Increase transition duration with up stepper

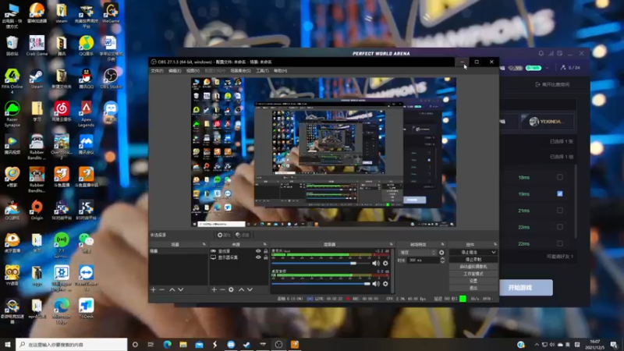[442, 258]
